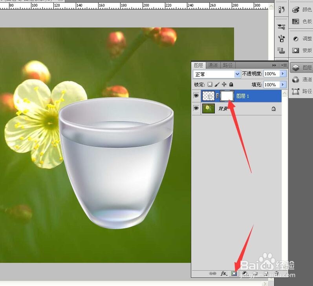Open the 颜色 (Color) panel
The image size is (313, 286).
302,9
